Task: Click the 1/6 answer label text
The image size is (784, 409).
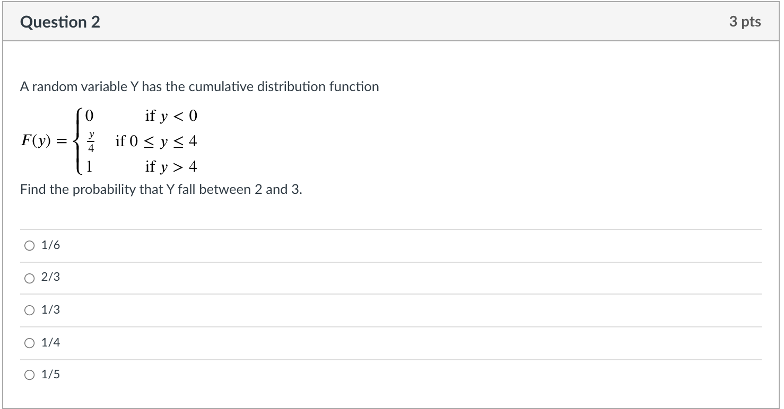Action: coord(50,245)
